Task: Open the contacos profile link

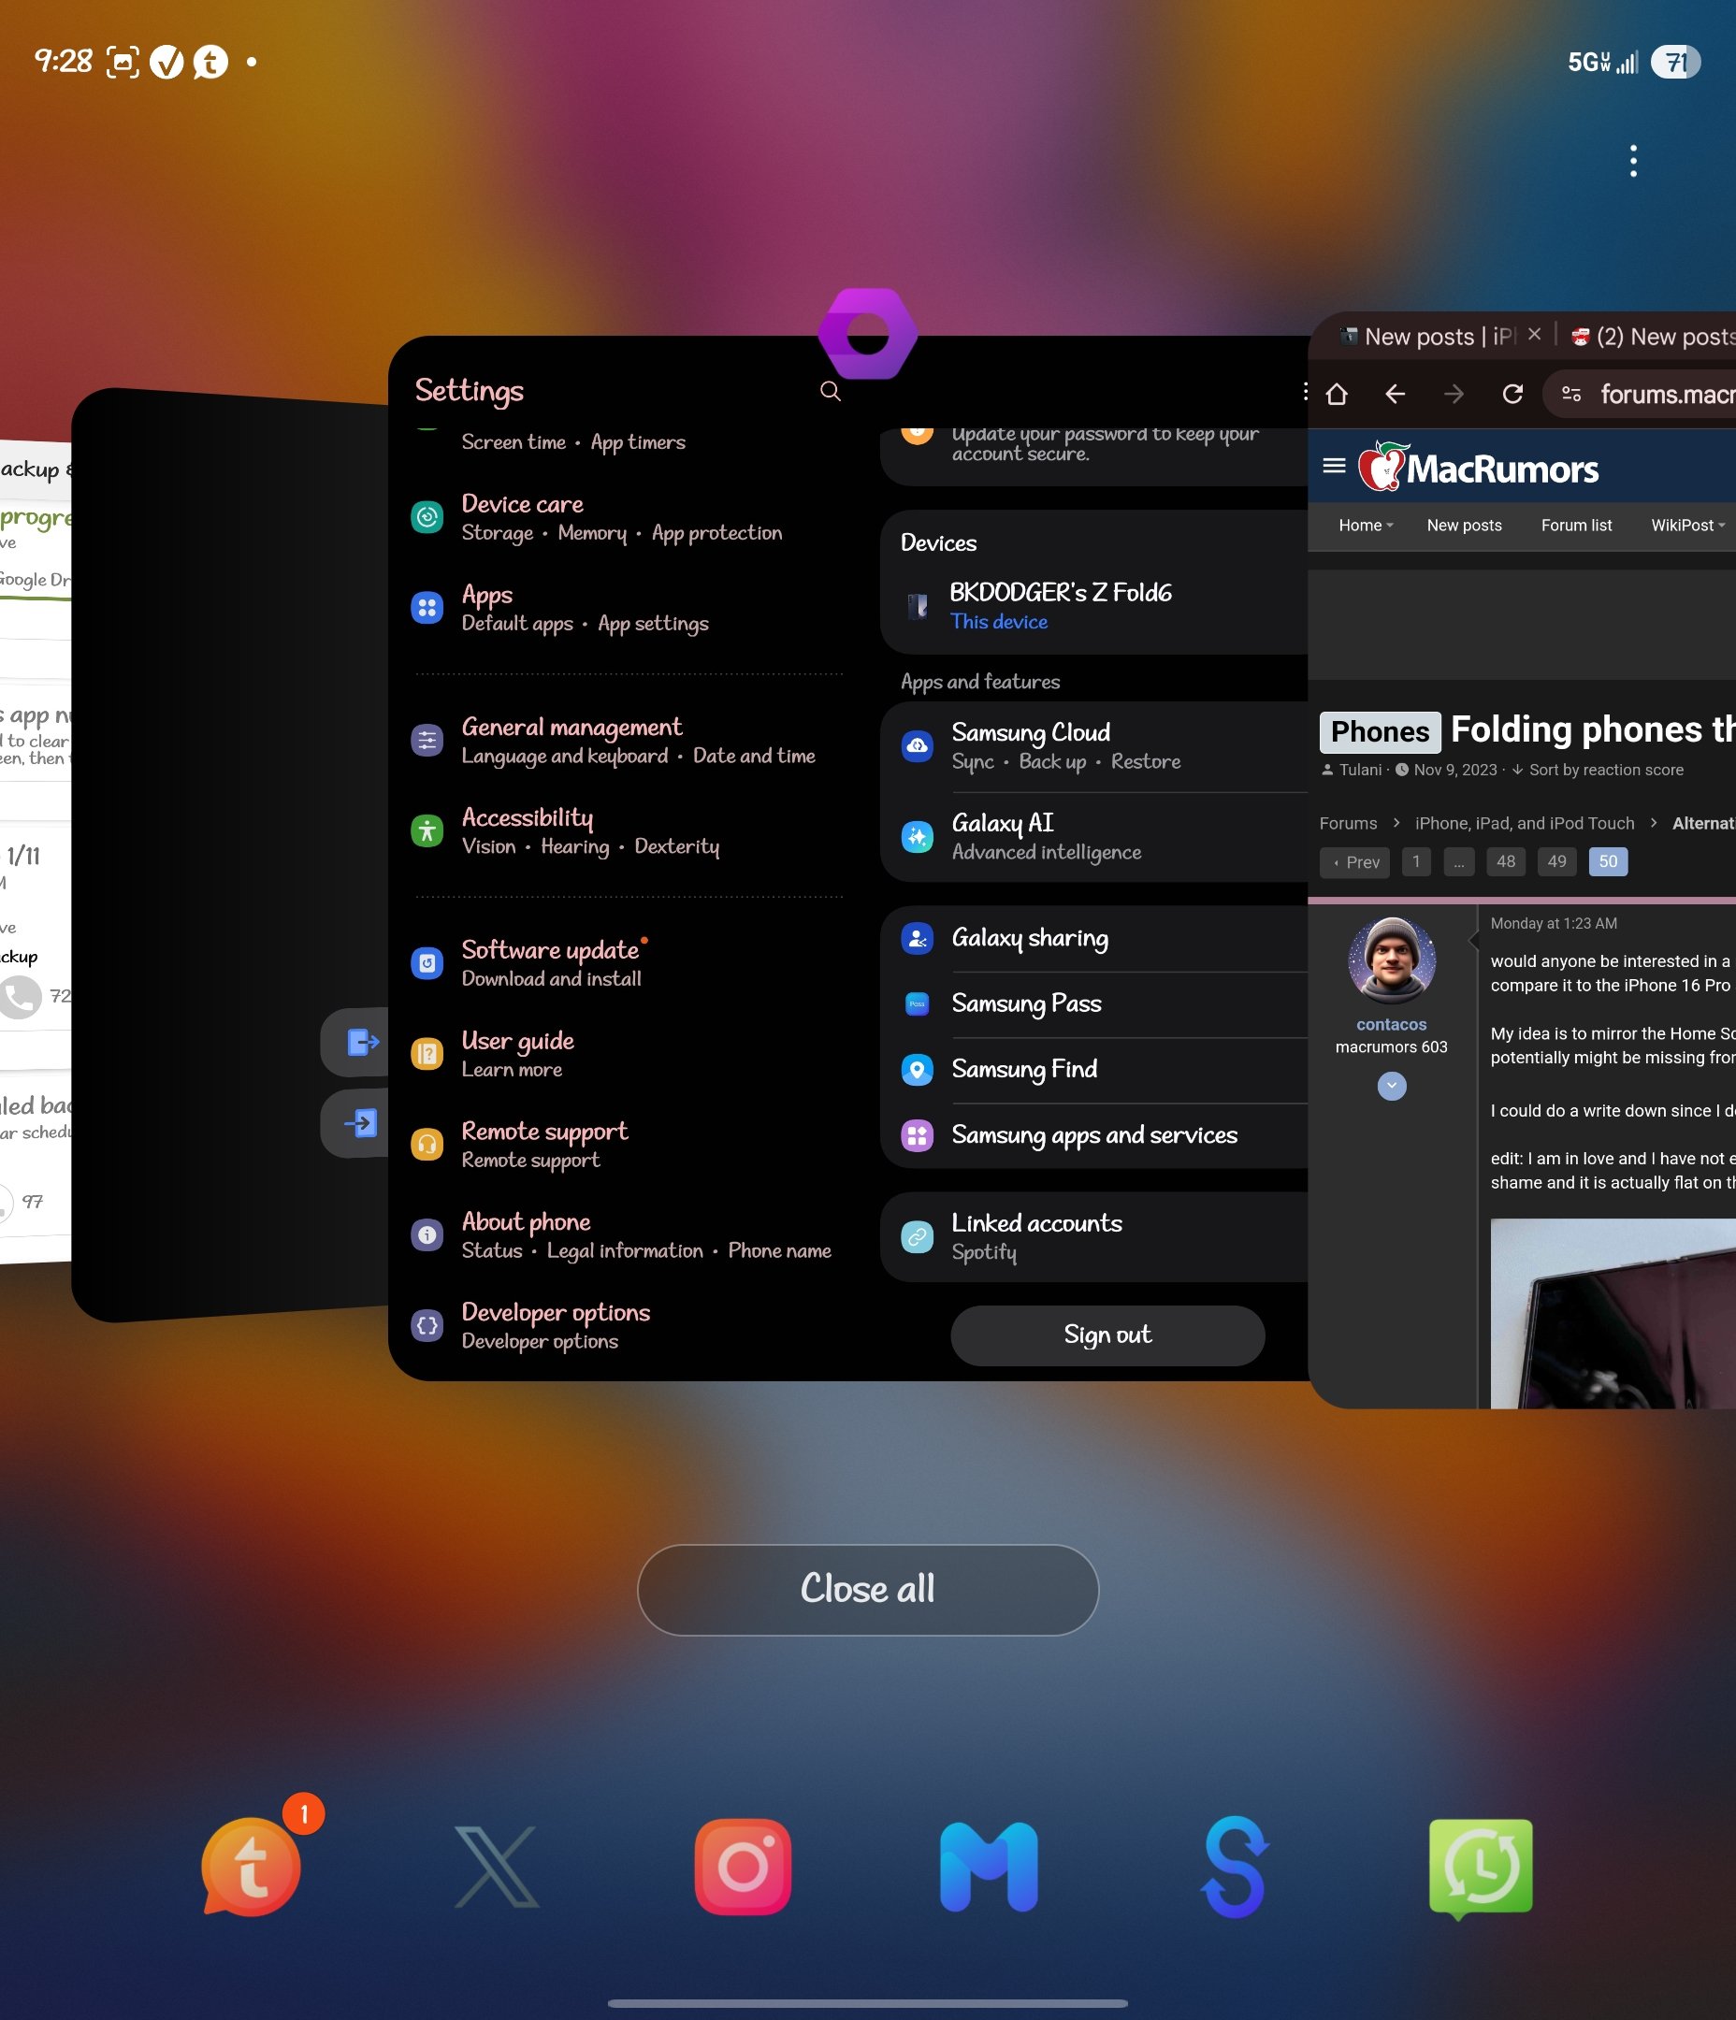Action: (x=1391, y=1025)
